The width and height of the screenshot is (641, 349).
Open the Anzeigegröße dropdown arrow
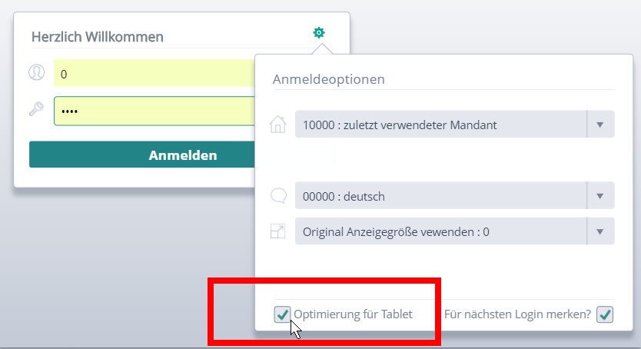[x=600, y=231]
